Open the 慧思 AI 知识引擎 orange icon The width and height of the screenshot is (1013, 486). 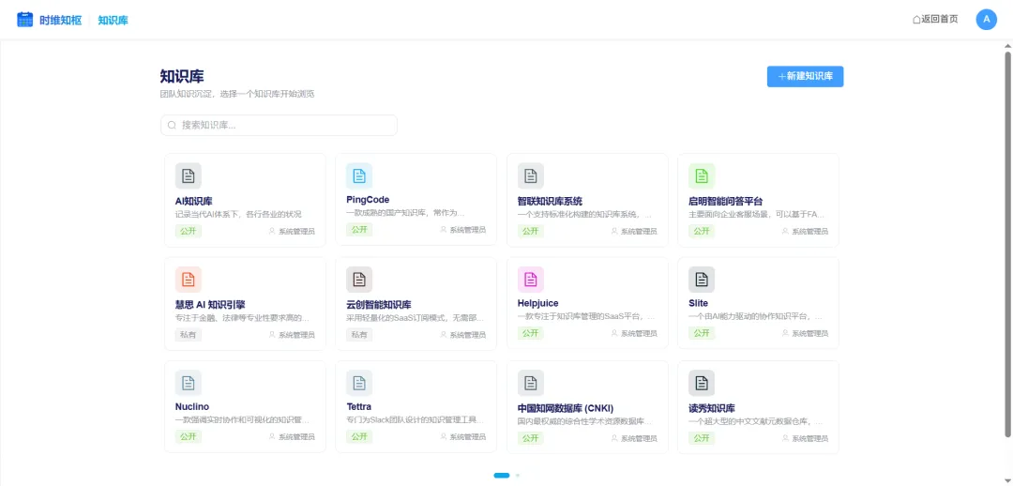[188, 280]
